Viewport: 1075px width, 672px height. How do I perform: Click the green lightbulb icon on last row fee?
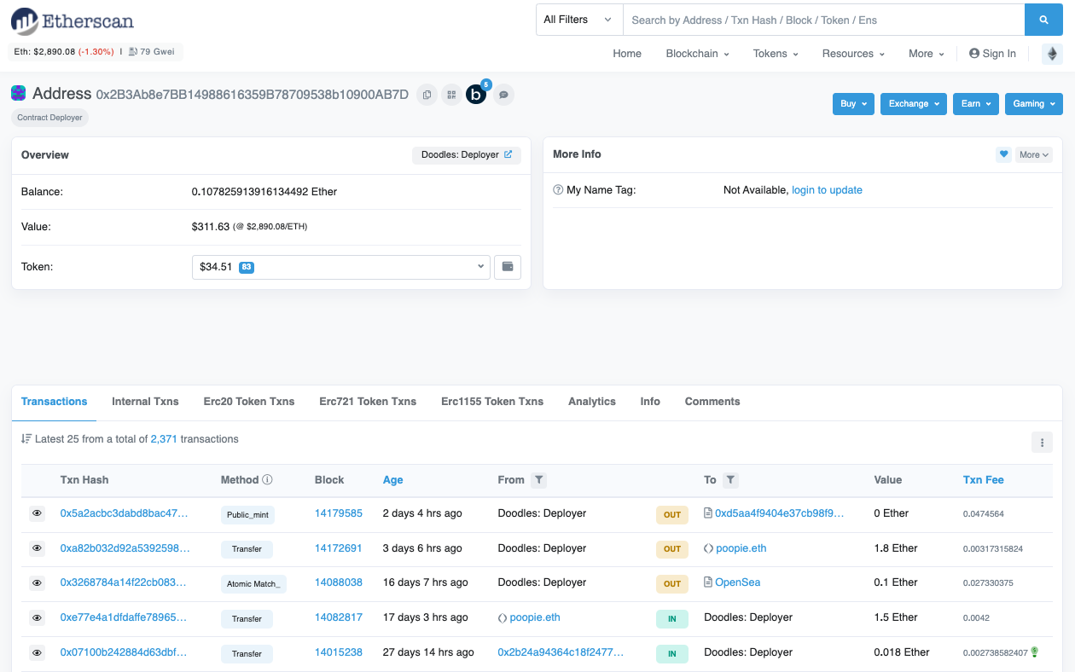1035,652
